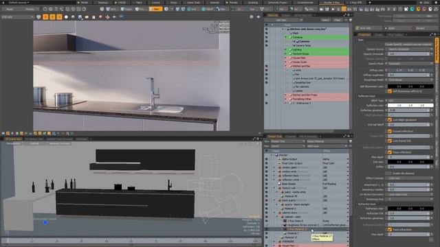Click the round gray icon next to preview eye icon

pyautogui.click(x=252, y=16)
